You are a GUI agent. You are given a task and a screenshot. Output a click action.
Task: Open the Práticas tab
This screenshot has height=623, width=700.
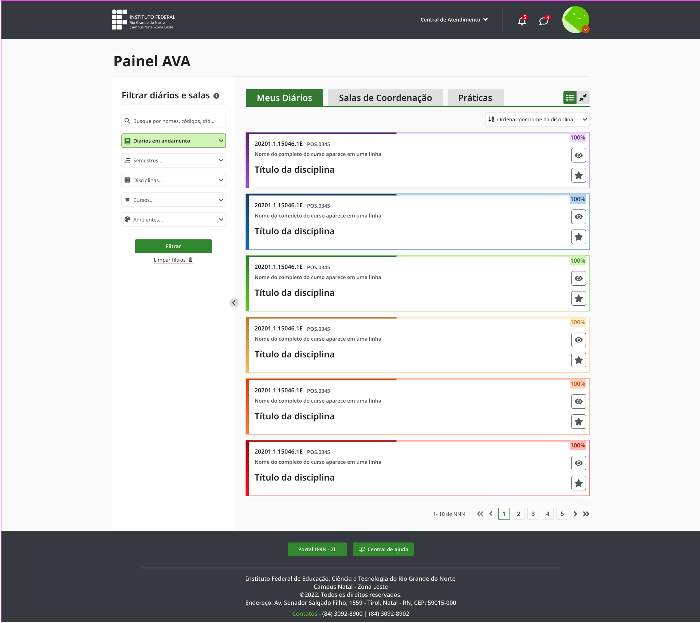475,98
